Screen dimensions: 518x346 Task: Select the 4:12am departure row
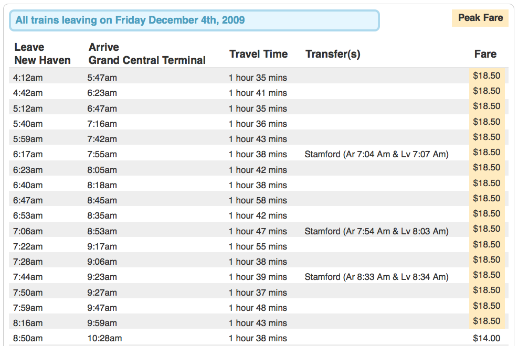259,77
